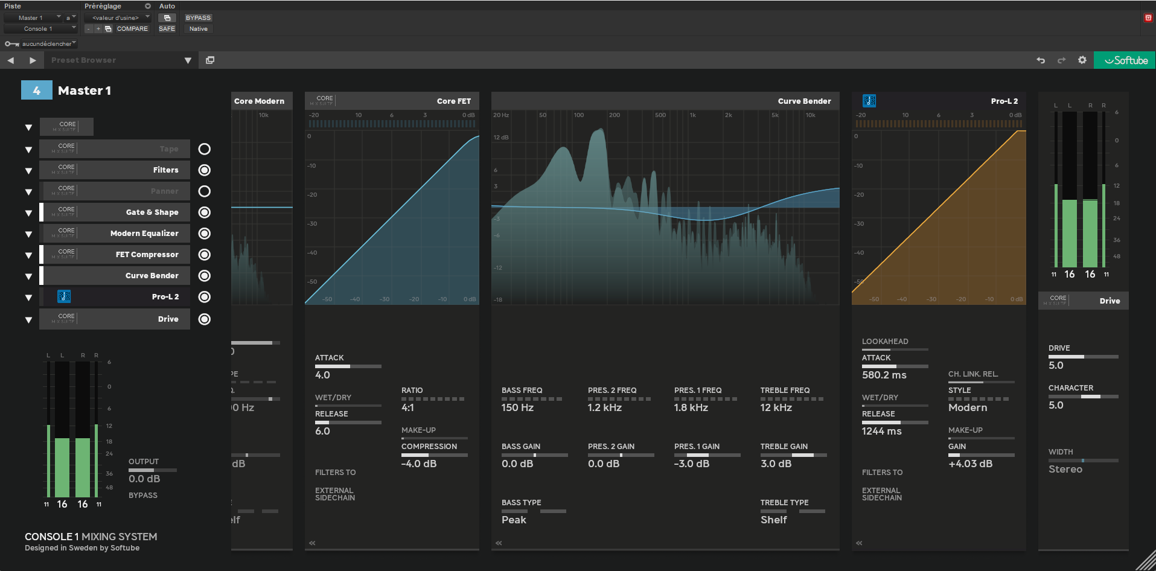Go to the previous preset arrow

11,60
